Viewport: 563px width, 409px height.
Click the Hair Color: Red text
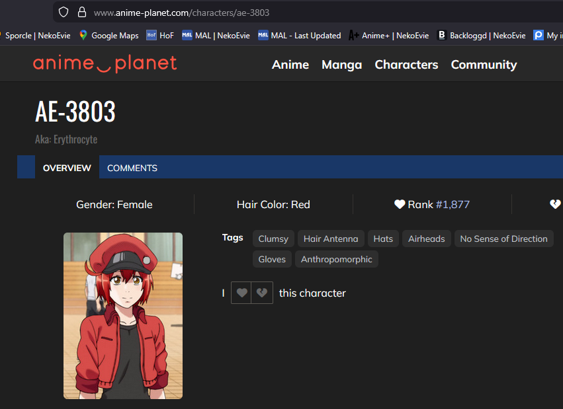[273, 204]
